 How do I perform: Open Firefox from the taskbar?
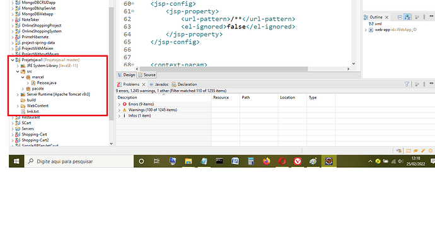[266, 161]
